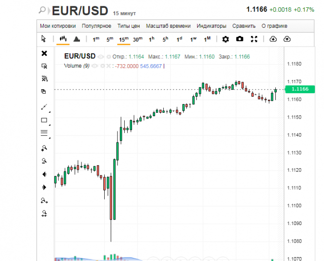
Task: Click the 1.1180 price axis label
Action: tap(294, 64)
